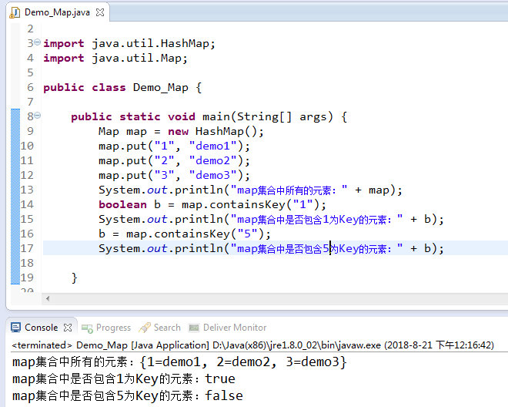Screen dimensions: 508x407
Task: Click the 'boolean' keyword in line 14
Action: (123, 204)
